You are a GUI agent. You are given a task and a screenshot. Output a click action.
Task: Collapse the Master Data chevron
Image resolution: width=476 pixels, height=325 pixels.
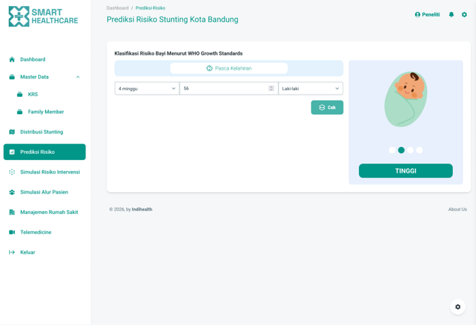point(78,77)
